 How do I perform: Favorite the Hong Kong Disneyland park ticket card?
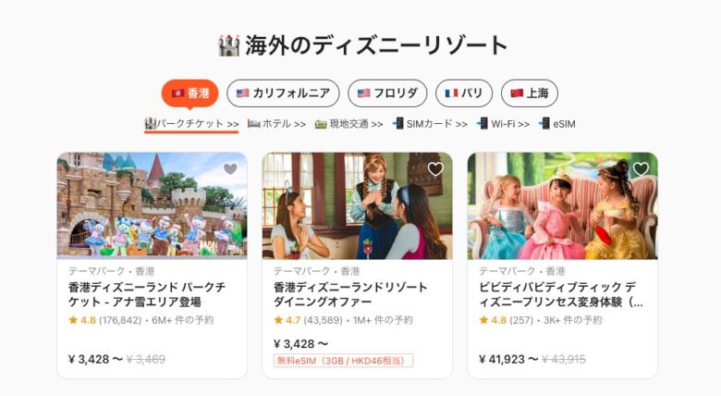[230, 169]
